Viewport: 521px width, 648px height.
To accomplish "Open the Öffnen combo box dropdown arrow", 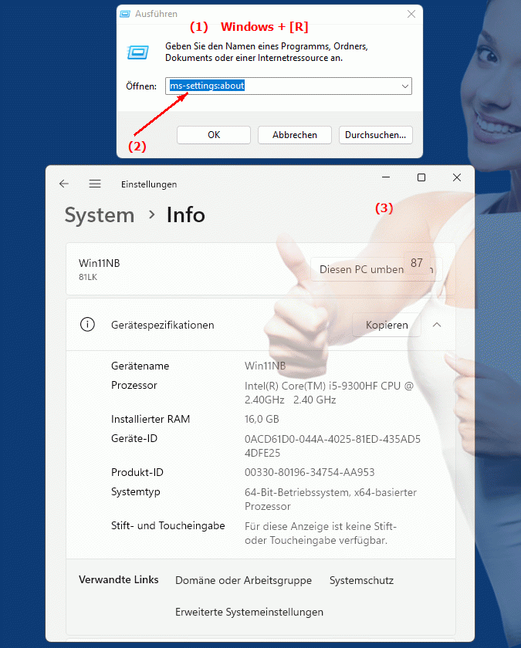I will (405, 86).
